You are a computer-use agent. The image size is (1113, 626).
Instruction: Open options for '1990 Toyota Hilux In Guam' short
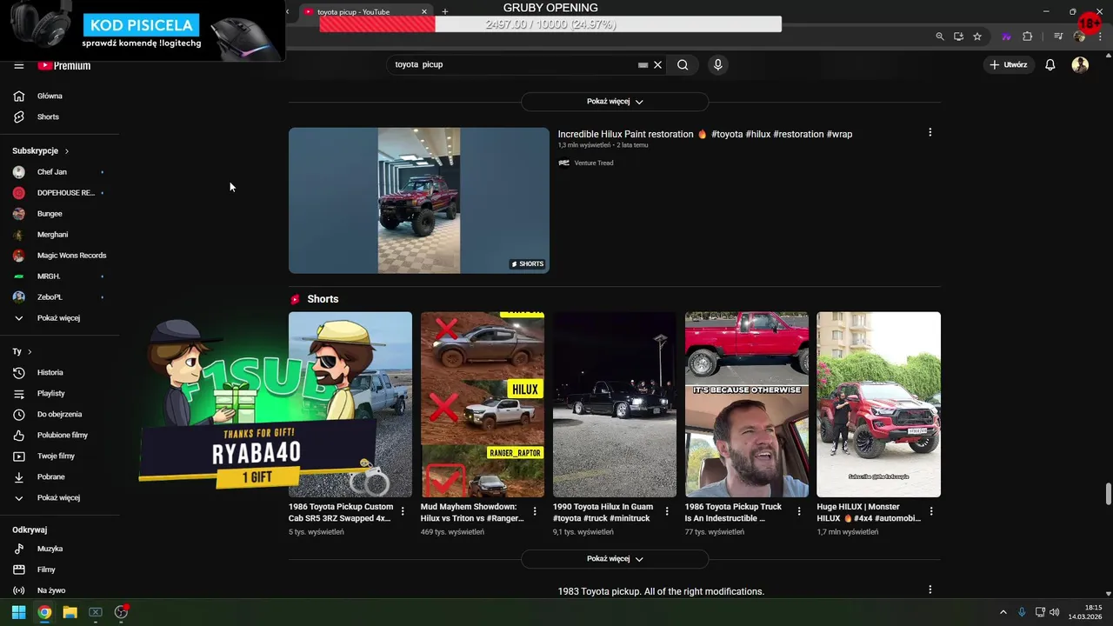667,511
